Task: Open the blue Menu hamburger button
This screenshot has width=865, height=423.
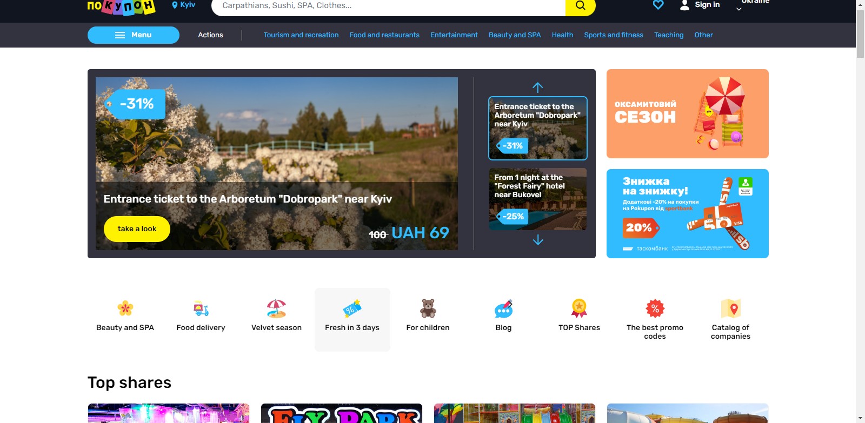Action: click(134, 35)
